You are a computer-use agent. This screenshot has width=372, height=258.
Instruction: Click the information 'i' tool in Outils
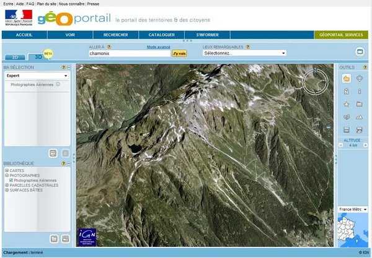tap(360, 91)
